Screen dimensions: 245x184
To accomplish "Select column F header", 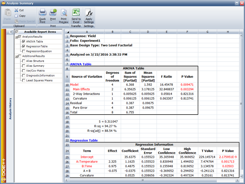I will tap(187, 32).
